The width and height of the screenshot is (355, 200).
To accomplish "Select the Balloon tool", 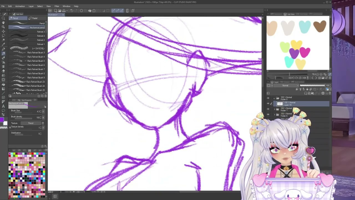I will tap(3, 111).
